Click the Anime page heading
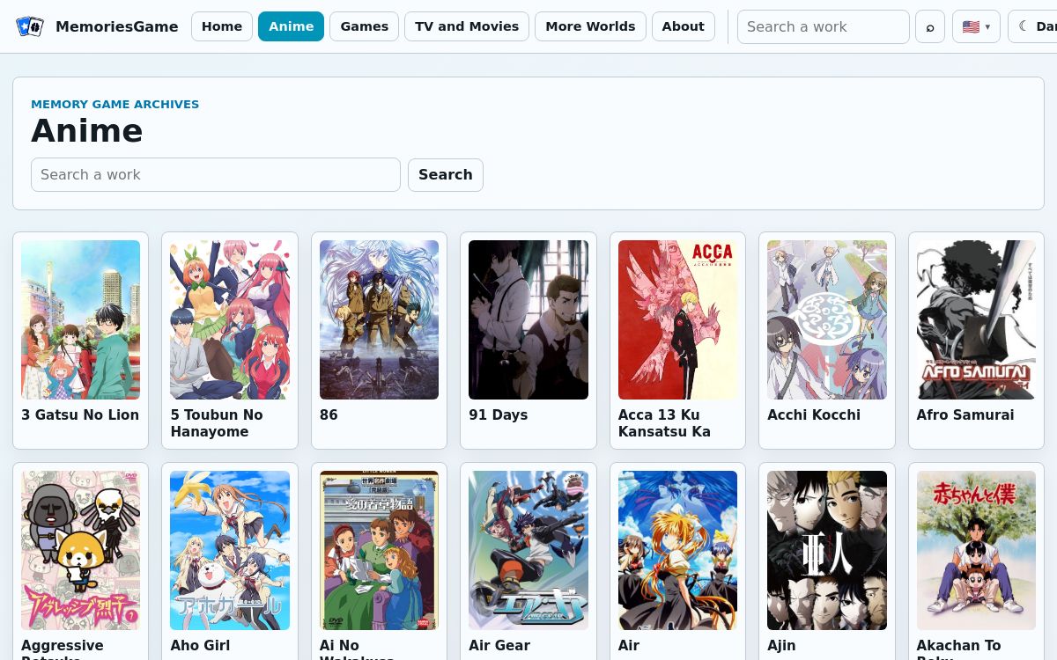This screenshot has height=660, width=1057. point(87,130)
